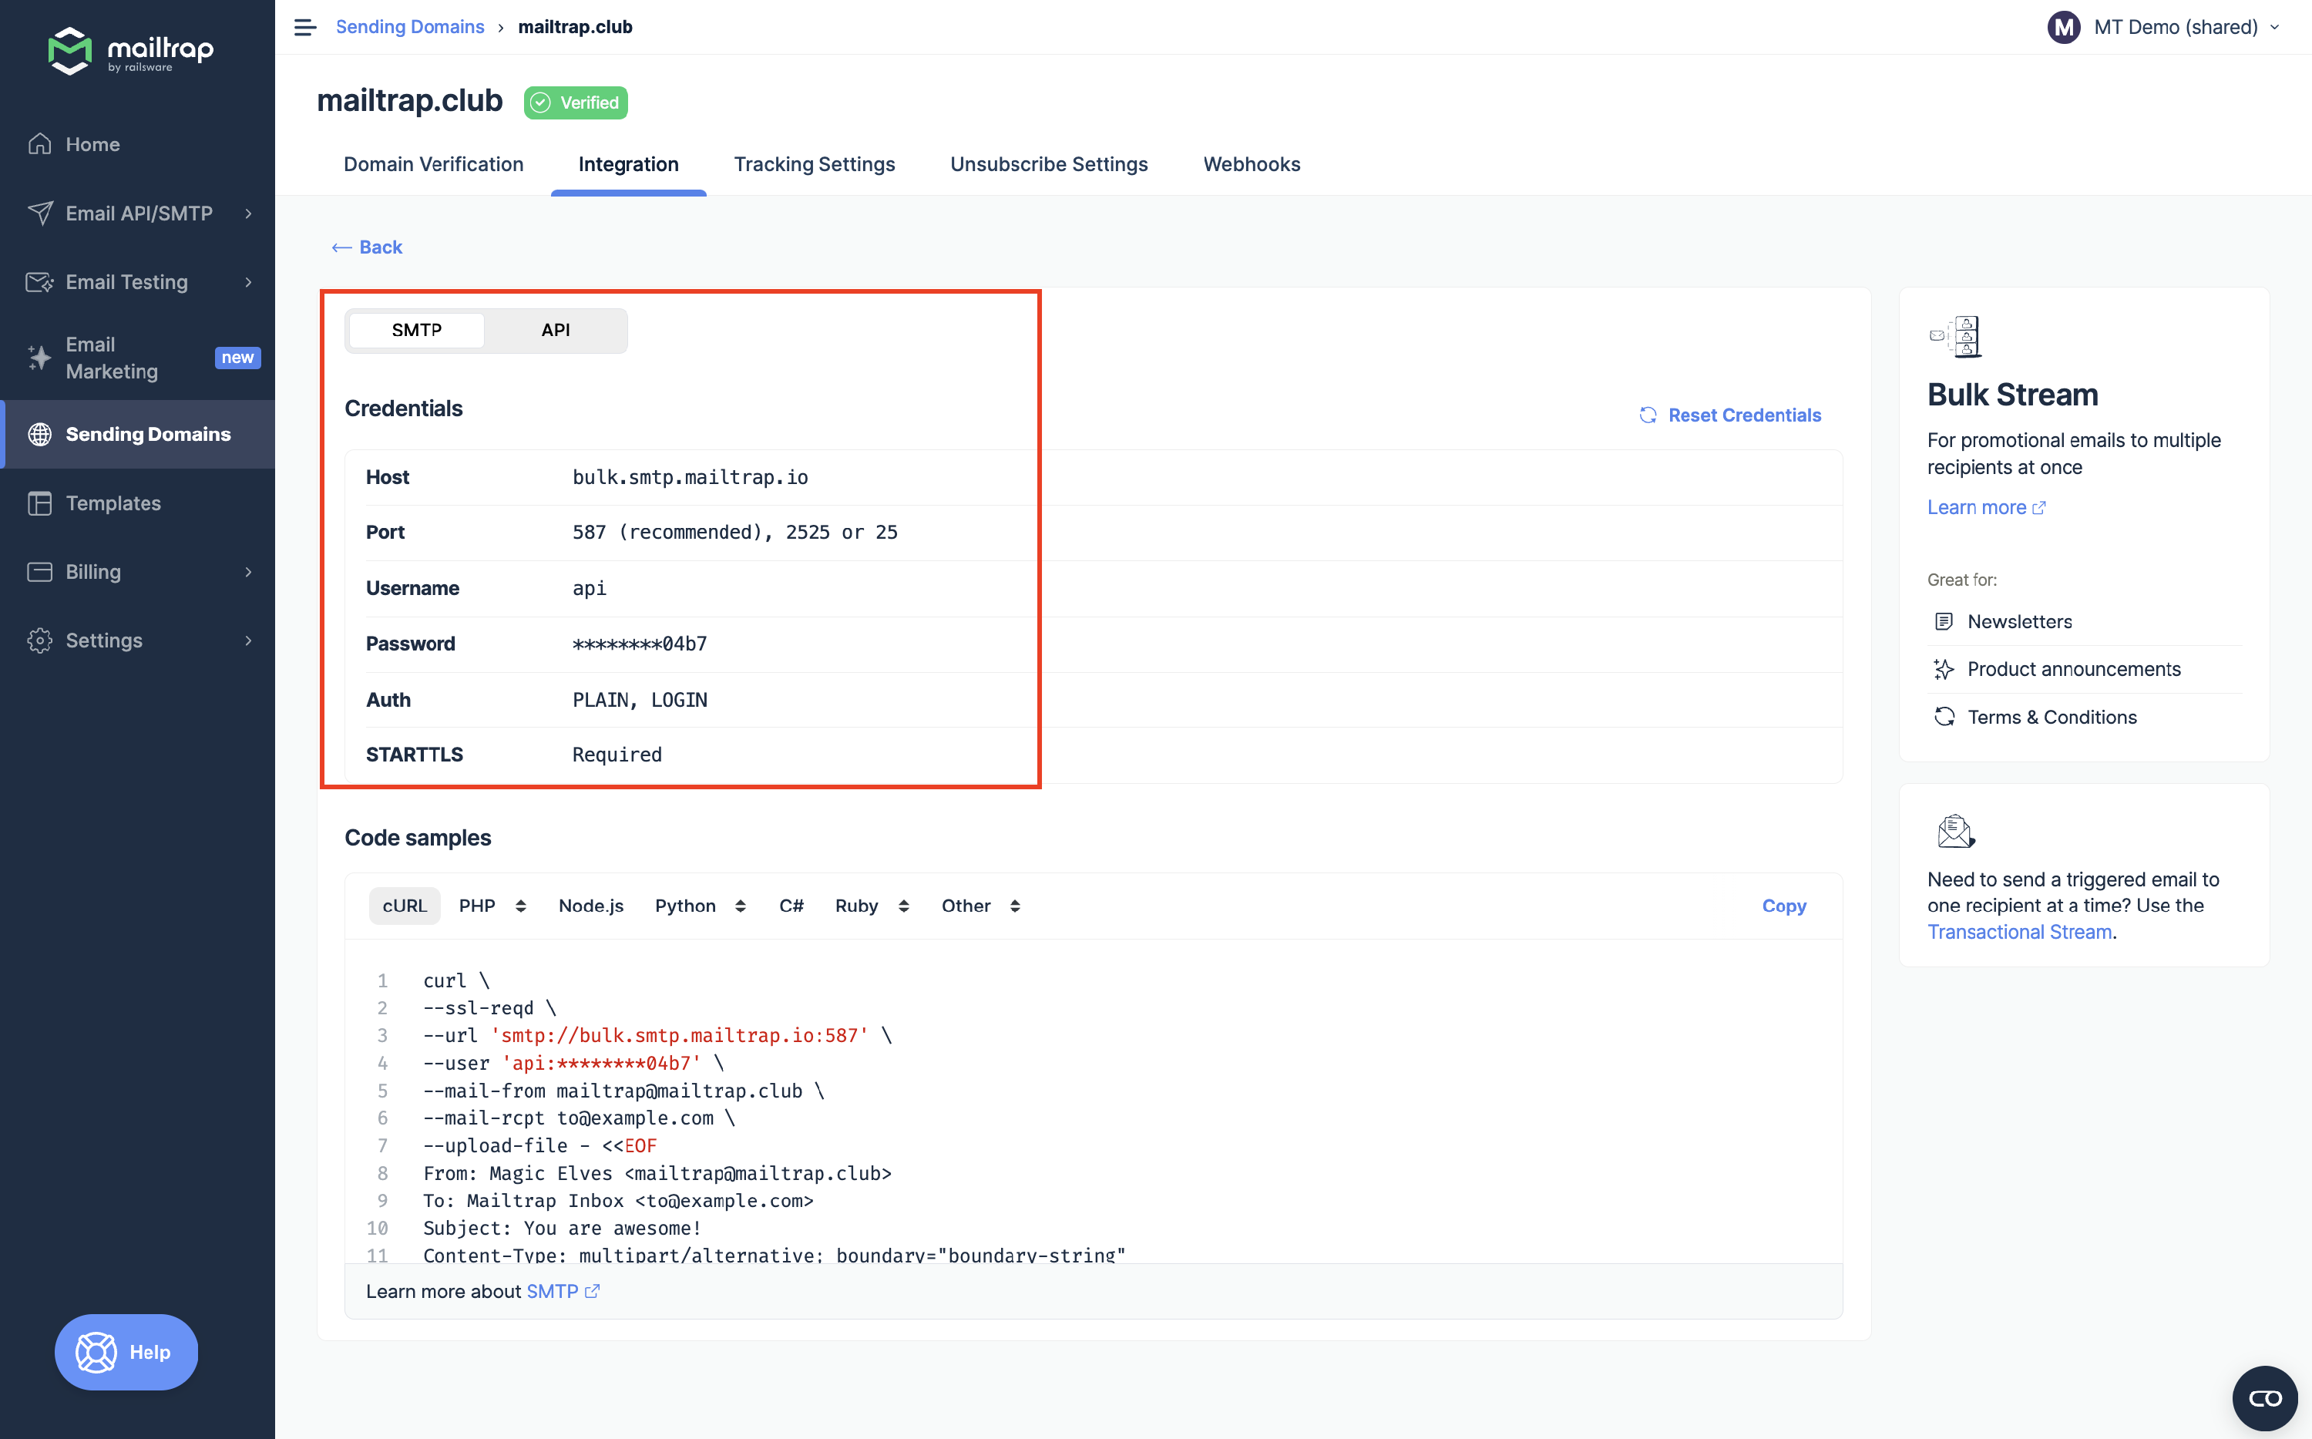Open the Python library dropdown
This screenshot has width=2312, height=1439.
[701, 905]
